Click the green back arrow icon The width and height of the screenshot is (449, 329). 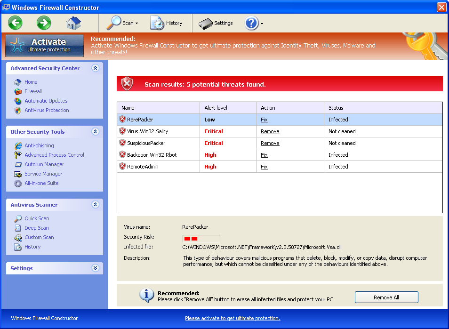15,23
